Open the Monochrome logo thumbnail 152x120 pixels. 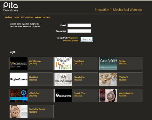[63, 79]
